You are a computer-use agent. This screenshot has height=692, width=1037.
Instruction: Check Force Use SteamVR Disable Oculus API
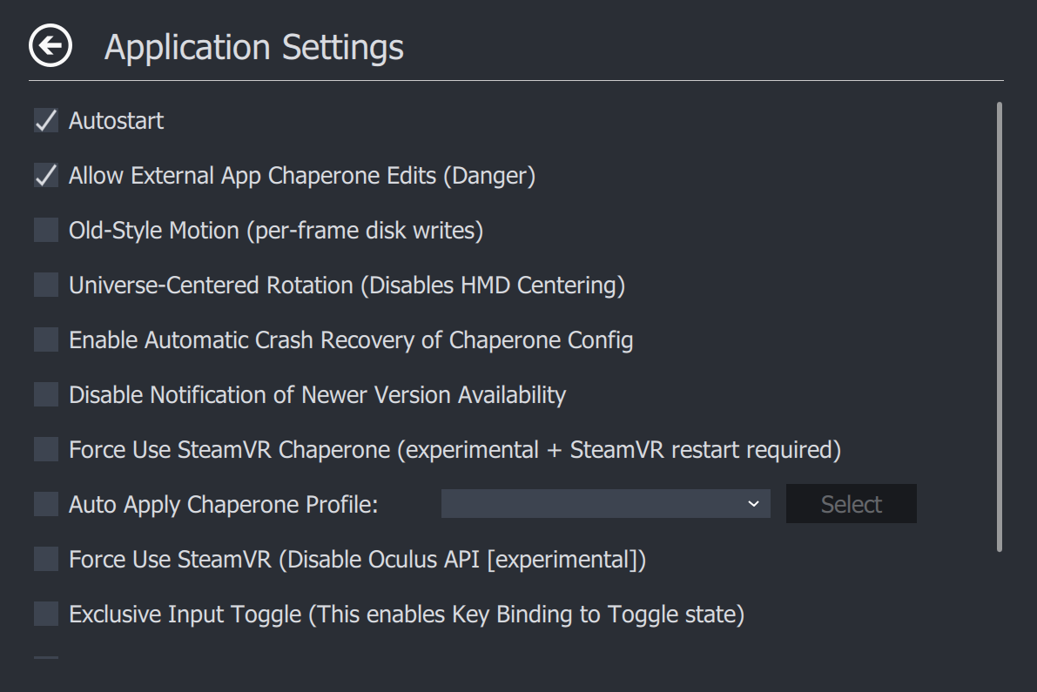point(46,560)
